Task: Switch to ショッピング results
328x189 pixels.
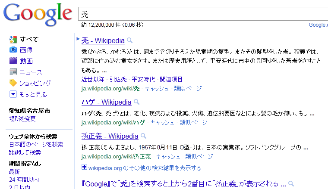Action: [x=35, y=83]
